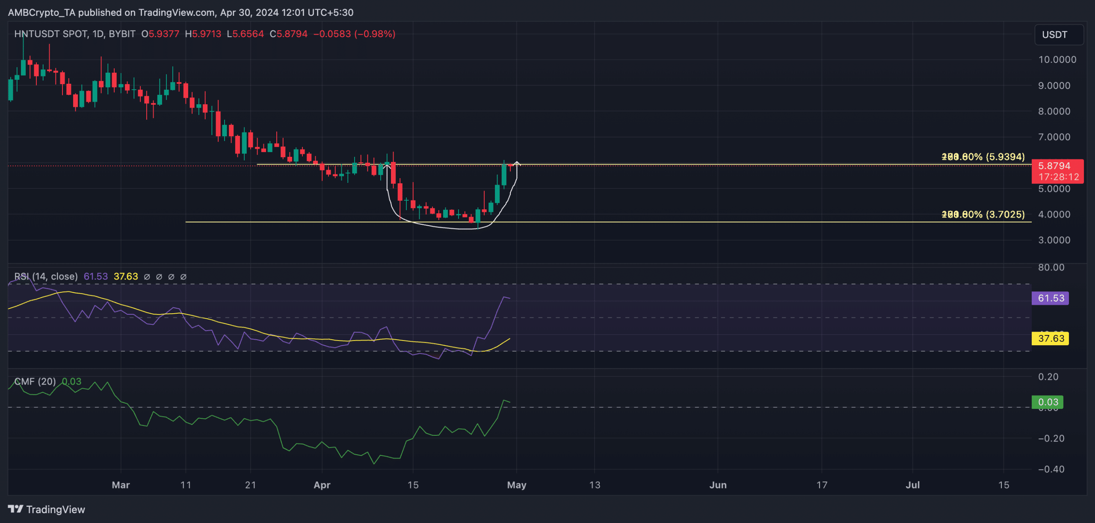Click the CMF value tag 0.03
The height and width of the screenshot is (523, 1095).
(x=1048, y=402)
